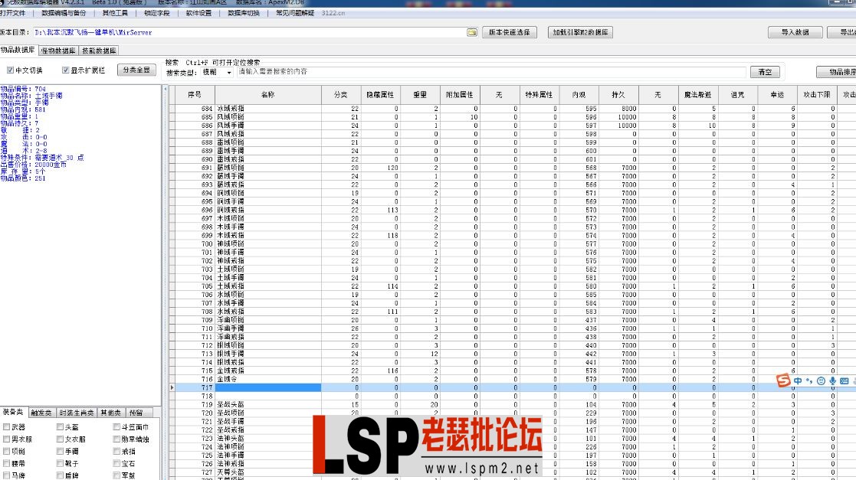Sort by the 名称 column header

267,95
